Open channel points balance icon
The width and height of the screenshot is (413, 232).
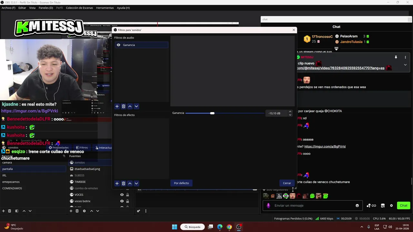(x=371, y=206)
